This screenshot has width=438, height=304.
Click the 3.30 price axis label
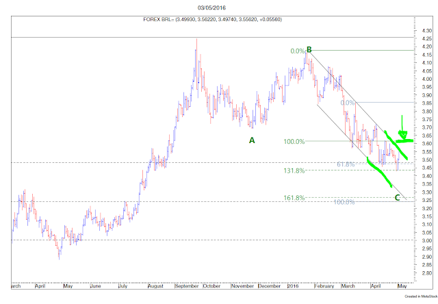pos(427,192)
